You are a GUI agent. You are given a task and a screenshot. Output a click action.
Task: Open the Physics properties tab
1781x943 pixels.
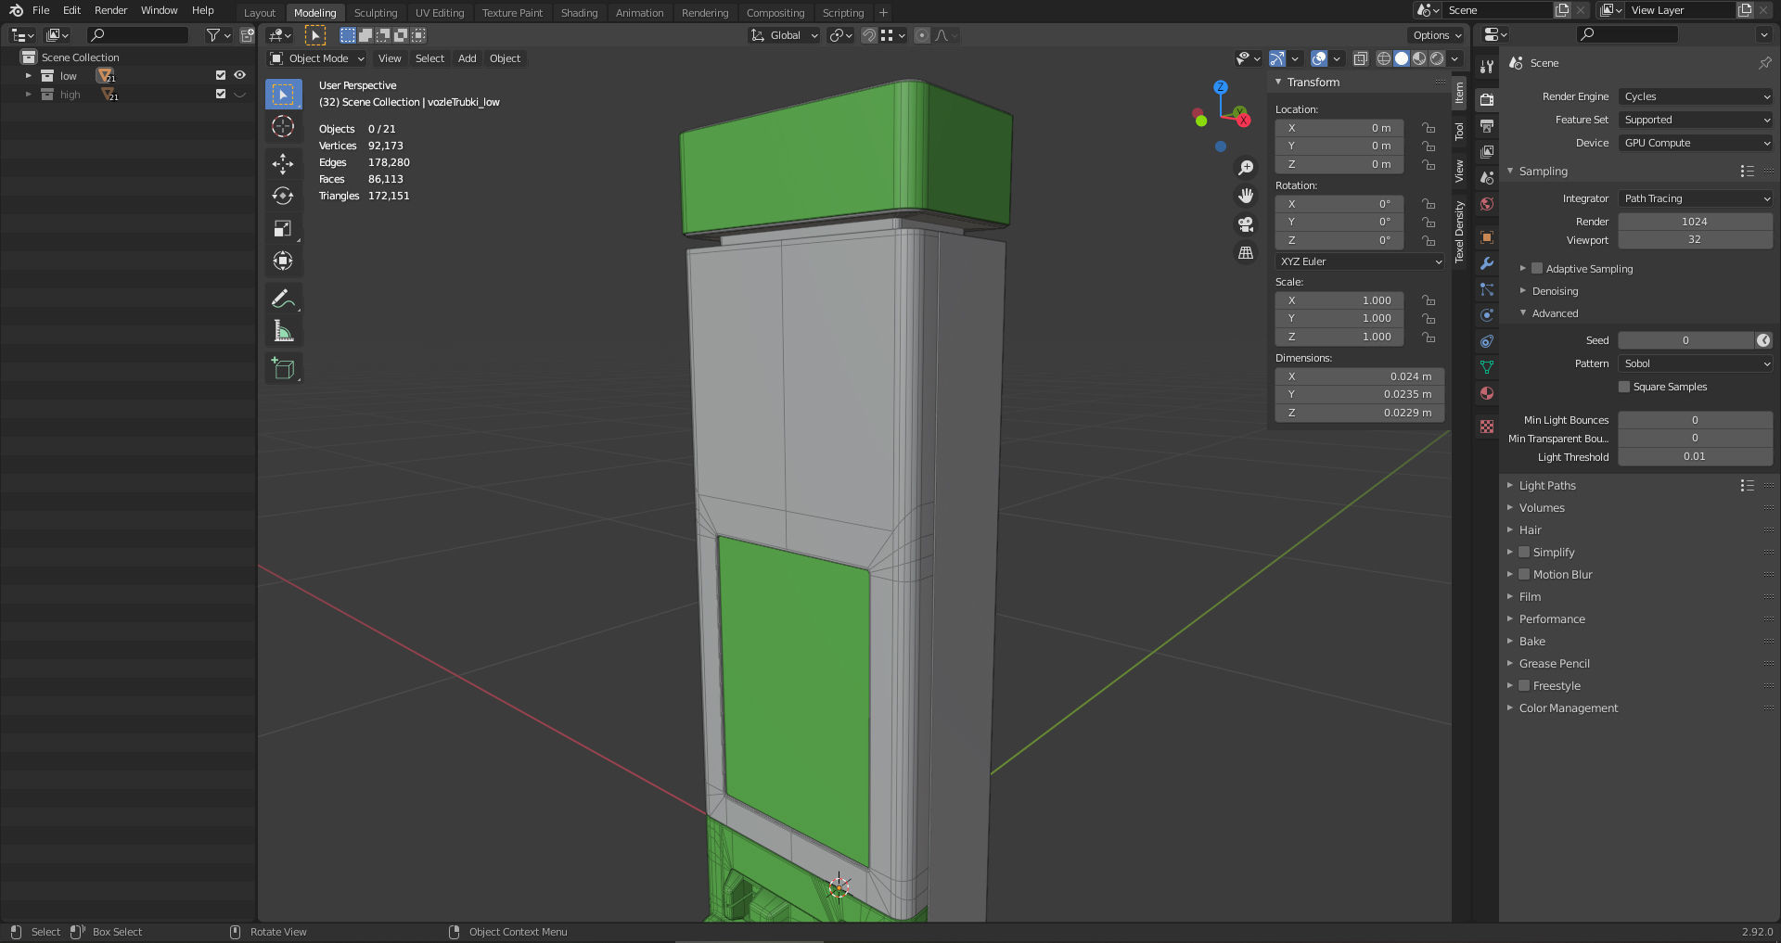1487,315
